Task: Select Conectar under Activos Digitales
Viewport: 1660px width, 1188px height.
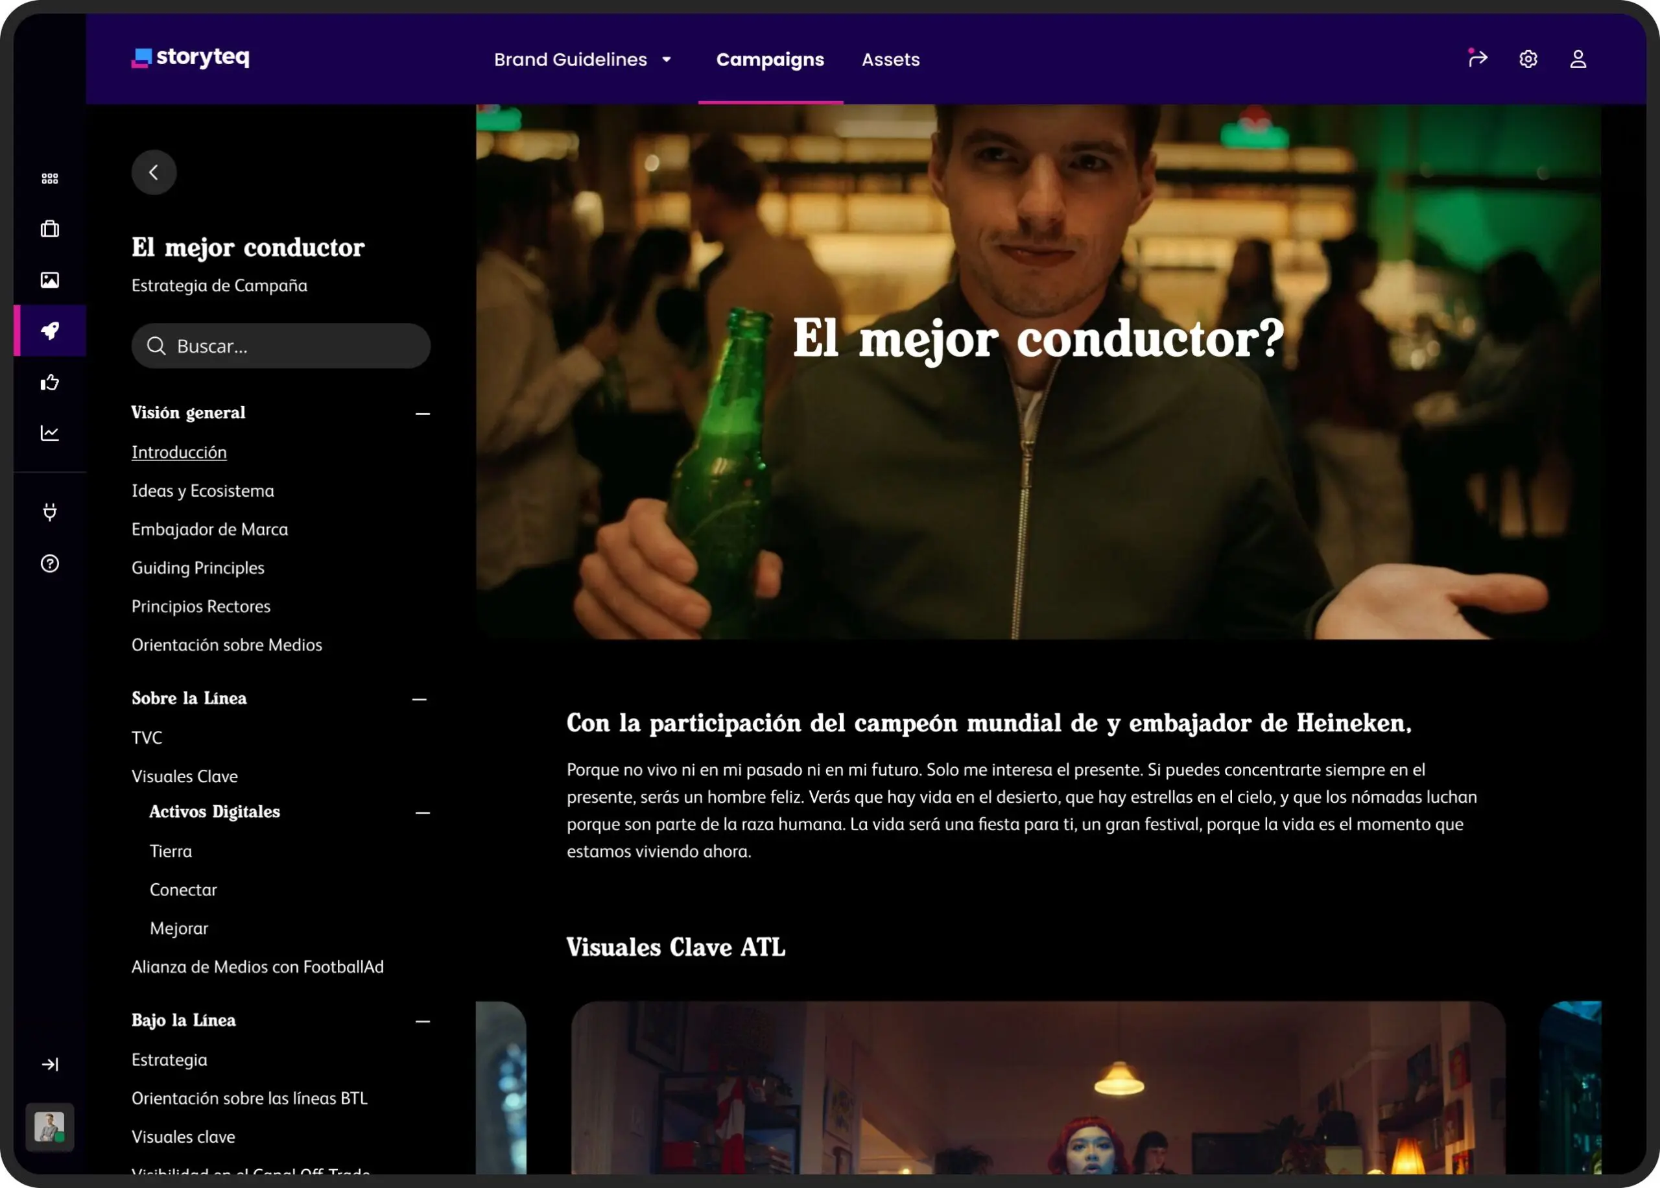Action: pos(184,890)
